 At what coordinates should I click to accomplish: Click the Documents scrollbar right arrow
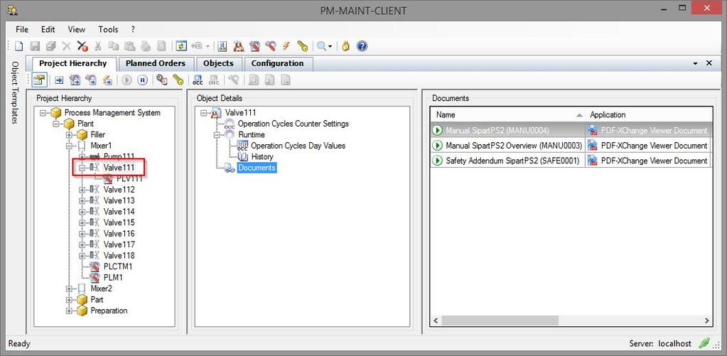point(707,320)
